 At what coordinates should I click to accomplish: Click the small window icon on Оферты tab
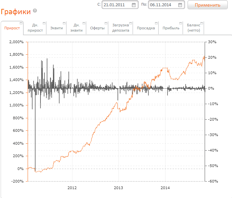coord(106,23)
